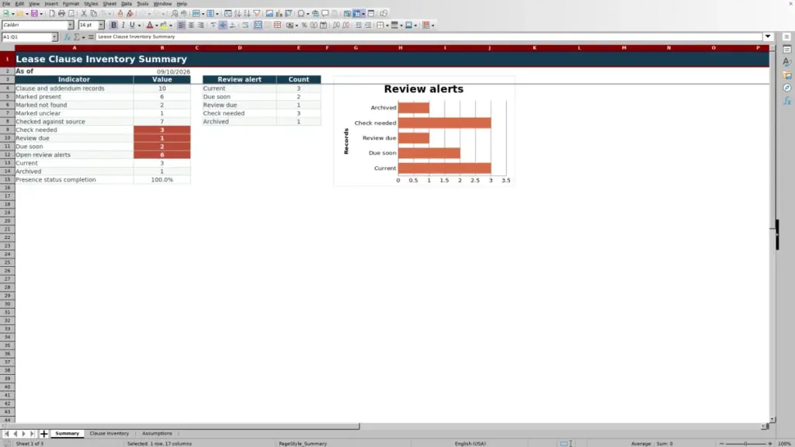Viewport: 795px width, 447px height.
Task: Click the Merge and Center Cells icon
Action: click(258, 25)
